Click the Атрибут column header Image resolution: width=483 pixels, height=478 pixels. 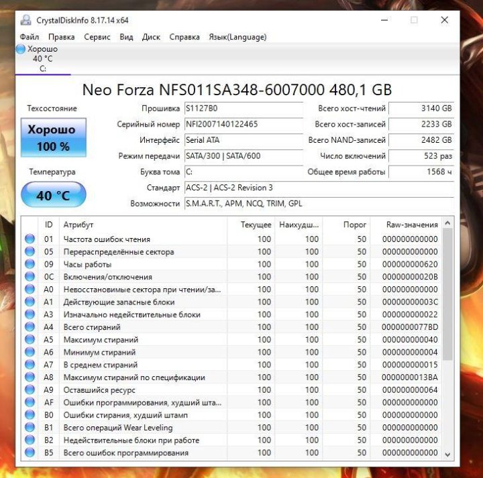point(78,225)
